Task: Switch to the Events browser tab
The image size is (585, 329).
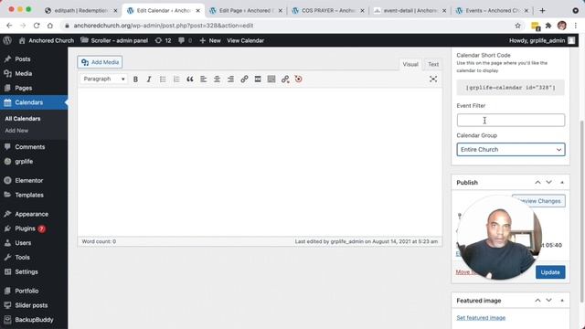Action: tap(492, 10)
